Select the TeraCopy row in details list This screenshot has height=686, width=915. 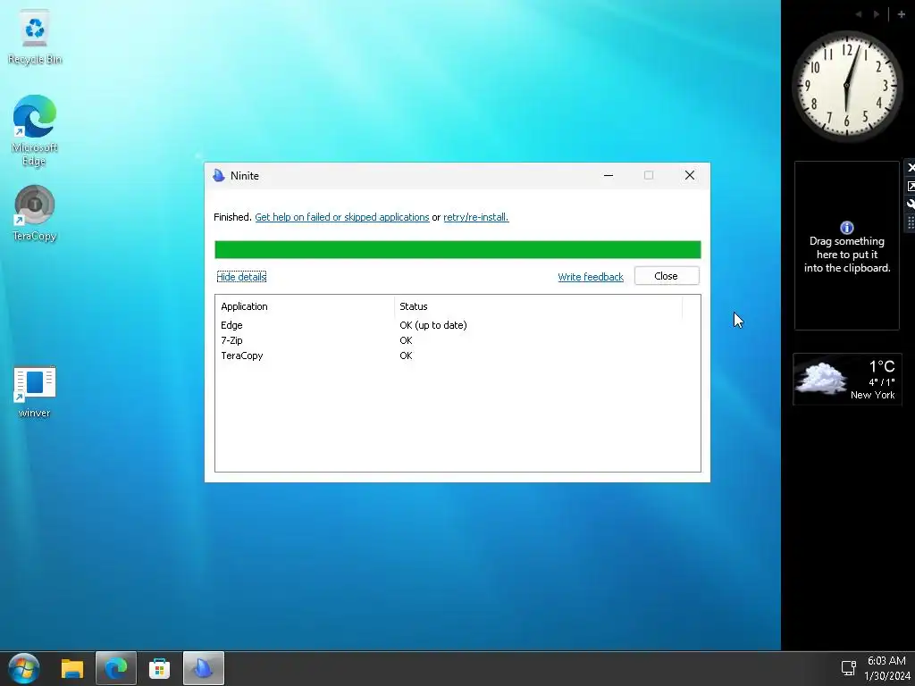[457, 356]
